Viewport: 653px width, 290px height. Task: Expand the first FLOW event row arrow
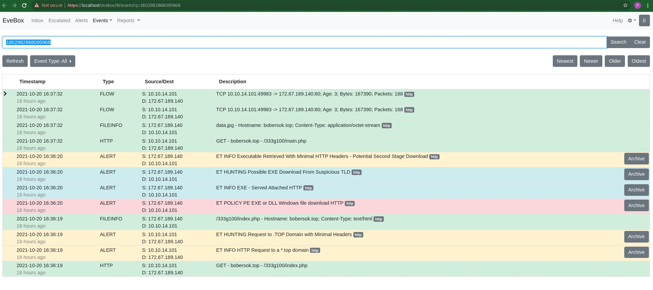(x=5, y=93)
